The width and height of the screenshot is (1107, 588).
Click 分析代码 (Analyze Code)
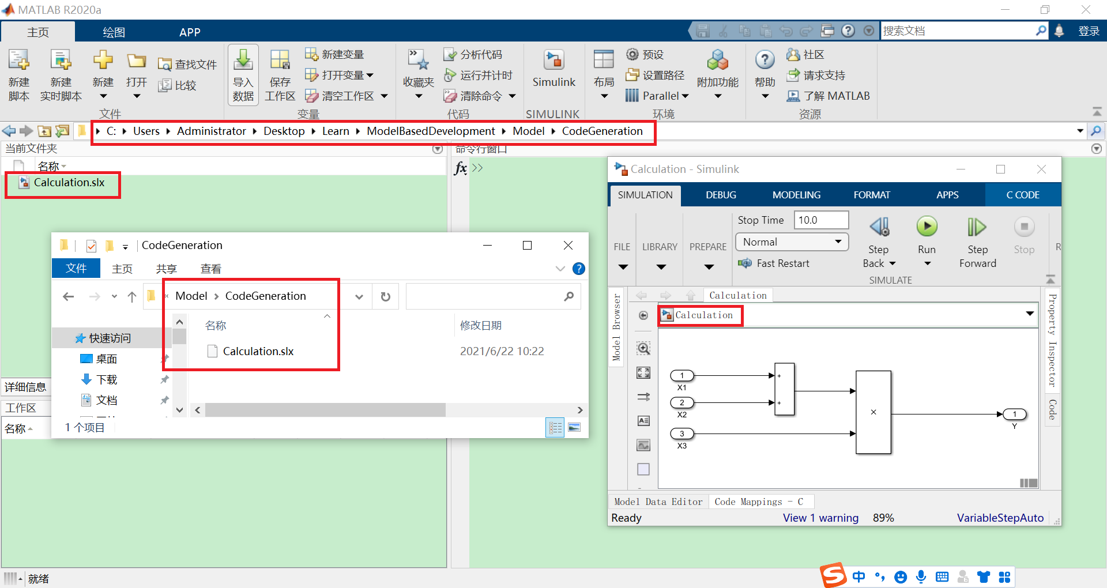pos(473,54)
